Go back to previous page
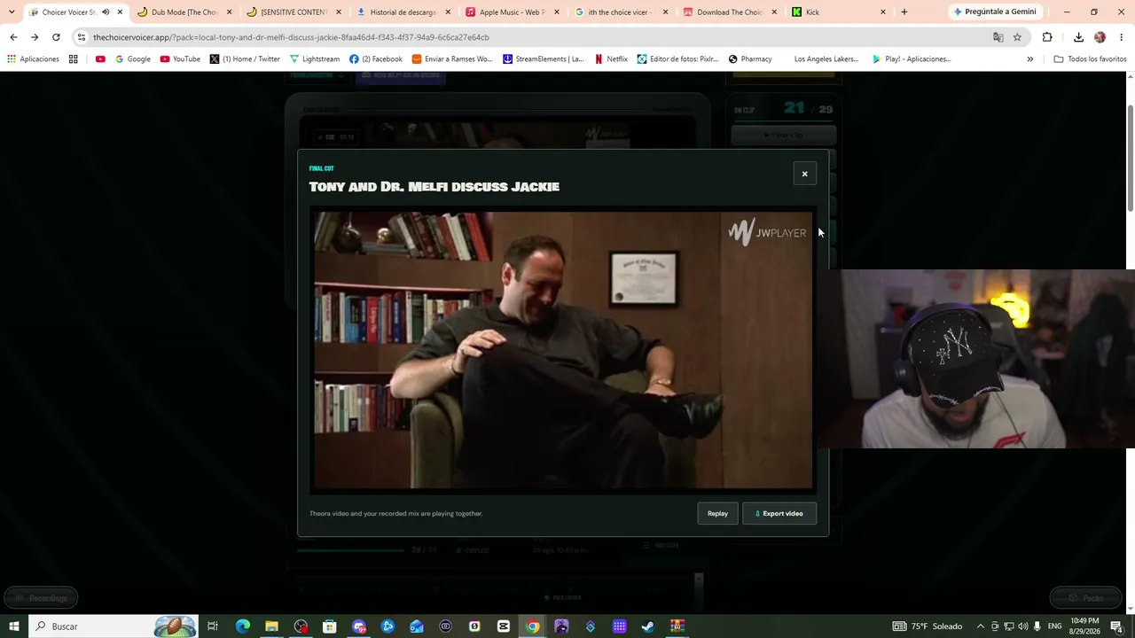Image resolution: width=1135 pixels, height=638 pixels. click(x=13, y=37)
